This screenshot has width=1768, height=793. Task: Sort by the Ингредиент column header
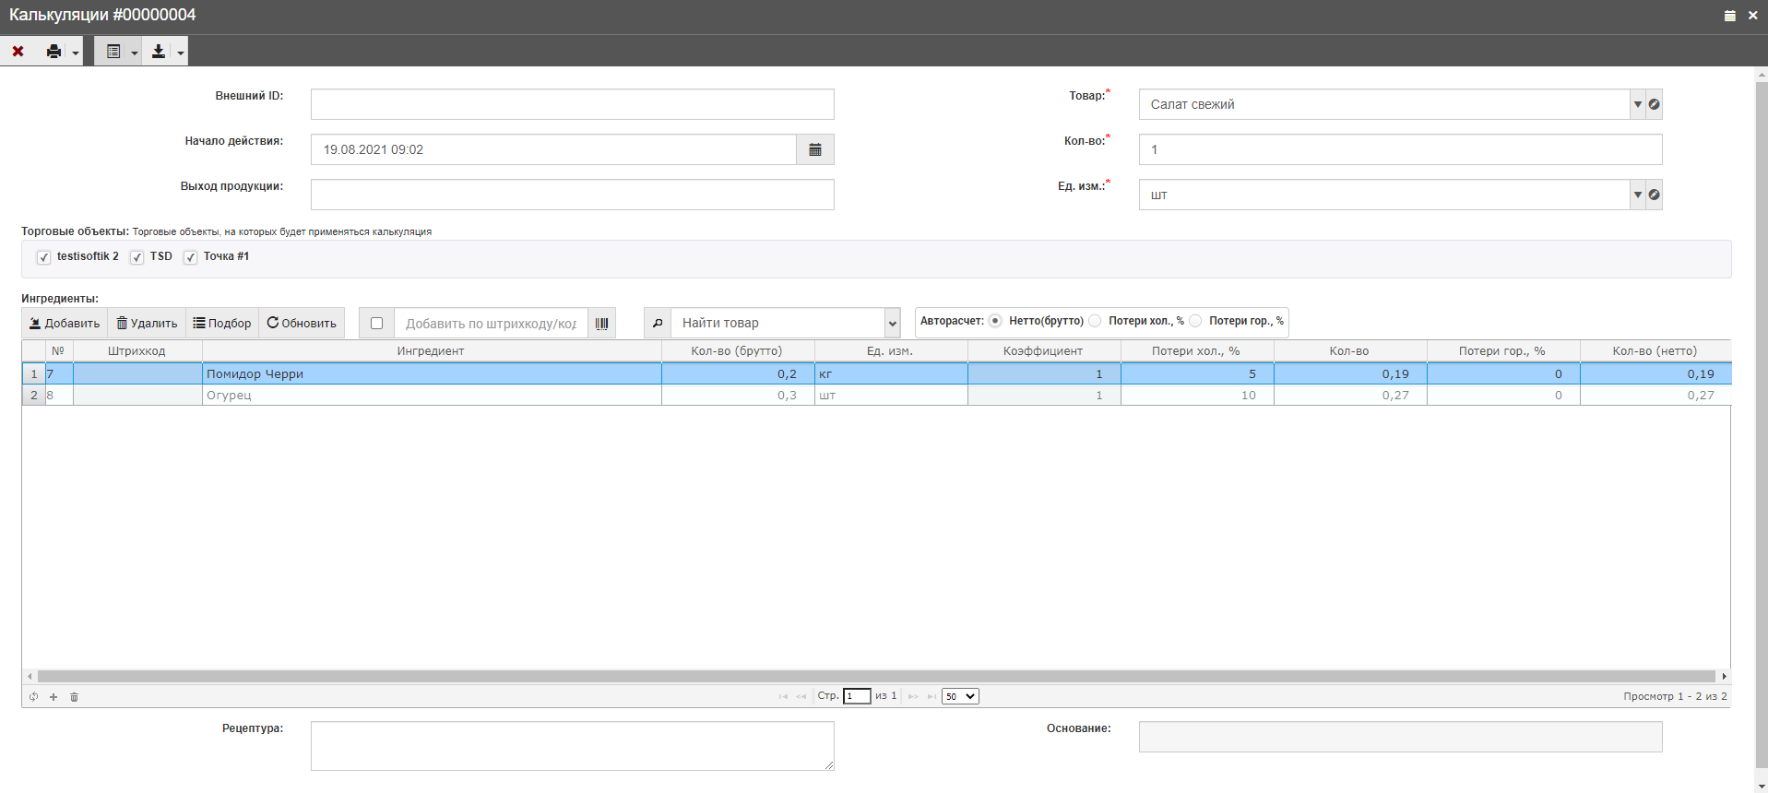(431, 351)
